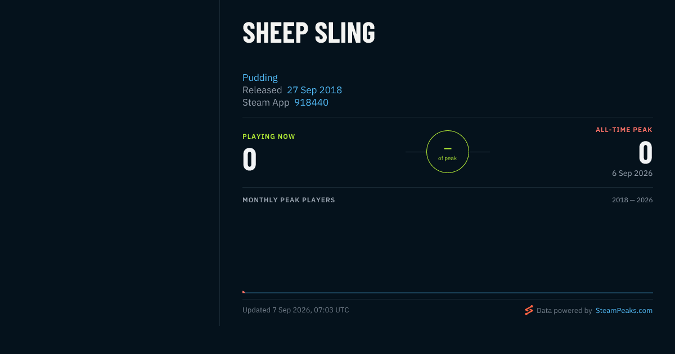The image size is (675, 354).
Task: Click the green of-peak circle indicator
Action: (x=448, y=152)
